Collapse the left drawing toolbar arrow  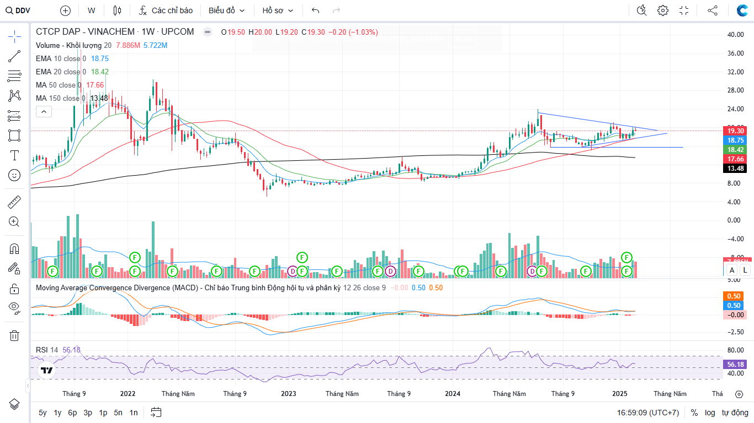pos(28,385)
